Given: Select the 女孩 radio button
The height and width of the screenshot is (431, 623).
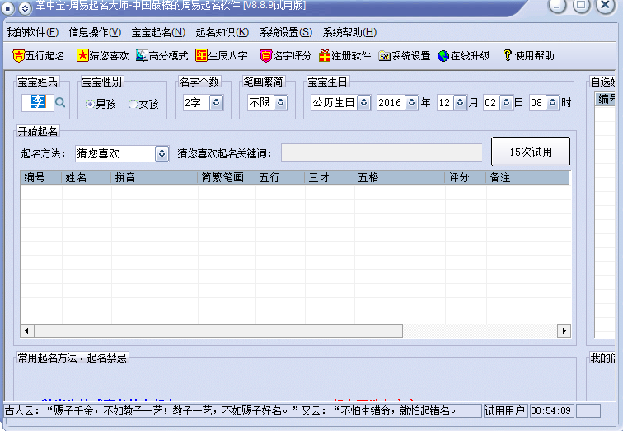Looking at the screenshot, I should (x=133, y=104).
